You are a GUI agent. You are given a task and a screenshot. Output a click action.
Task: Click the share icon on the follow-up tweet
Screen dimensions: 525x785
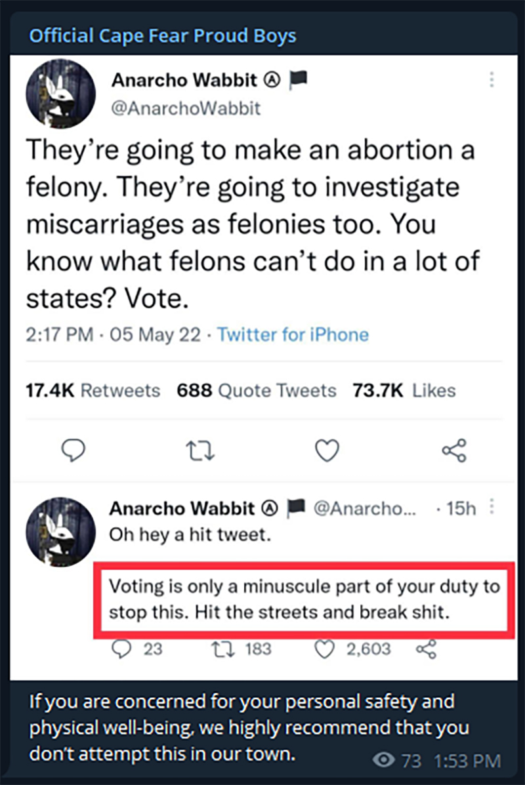pyautogui.click(x=427, y=649)
